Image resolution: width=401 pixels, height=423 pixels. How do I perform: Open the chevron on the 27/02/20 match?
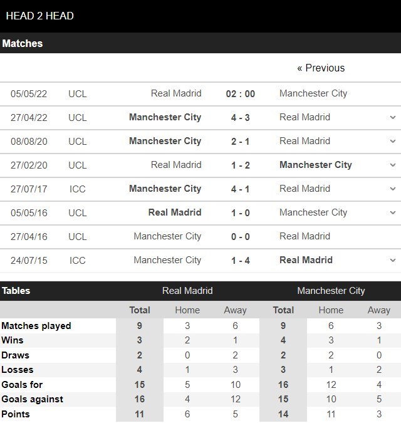tap(392, 165)
